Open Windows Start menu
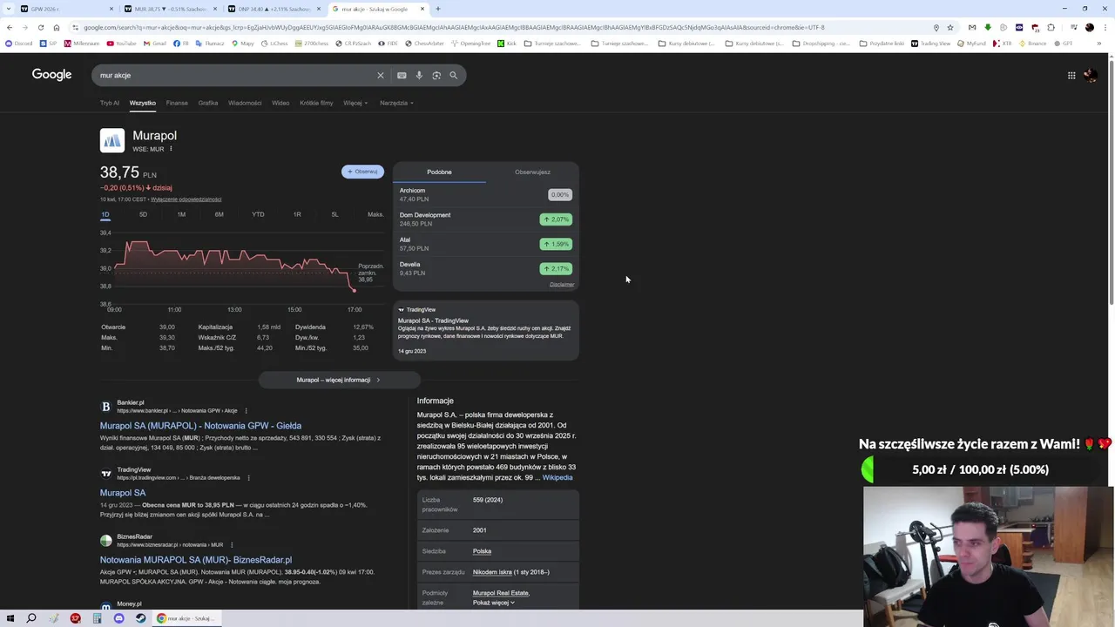Viewport: 1115px width, 627px height. [10, 618]
